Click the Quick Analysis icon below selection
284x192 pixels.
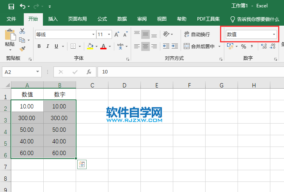pyautogui.click(x=82, y=164)
